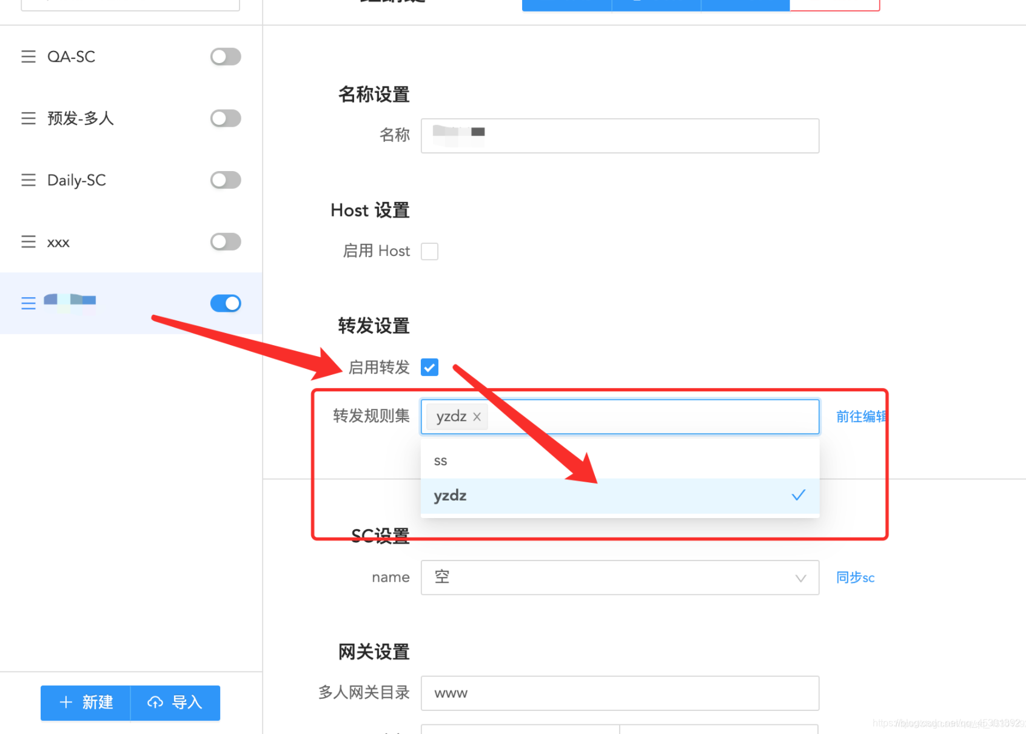
Task: Enable the QA-SC toggle switch
Action: (x=225, y=56)
